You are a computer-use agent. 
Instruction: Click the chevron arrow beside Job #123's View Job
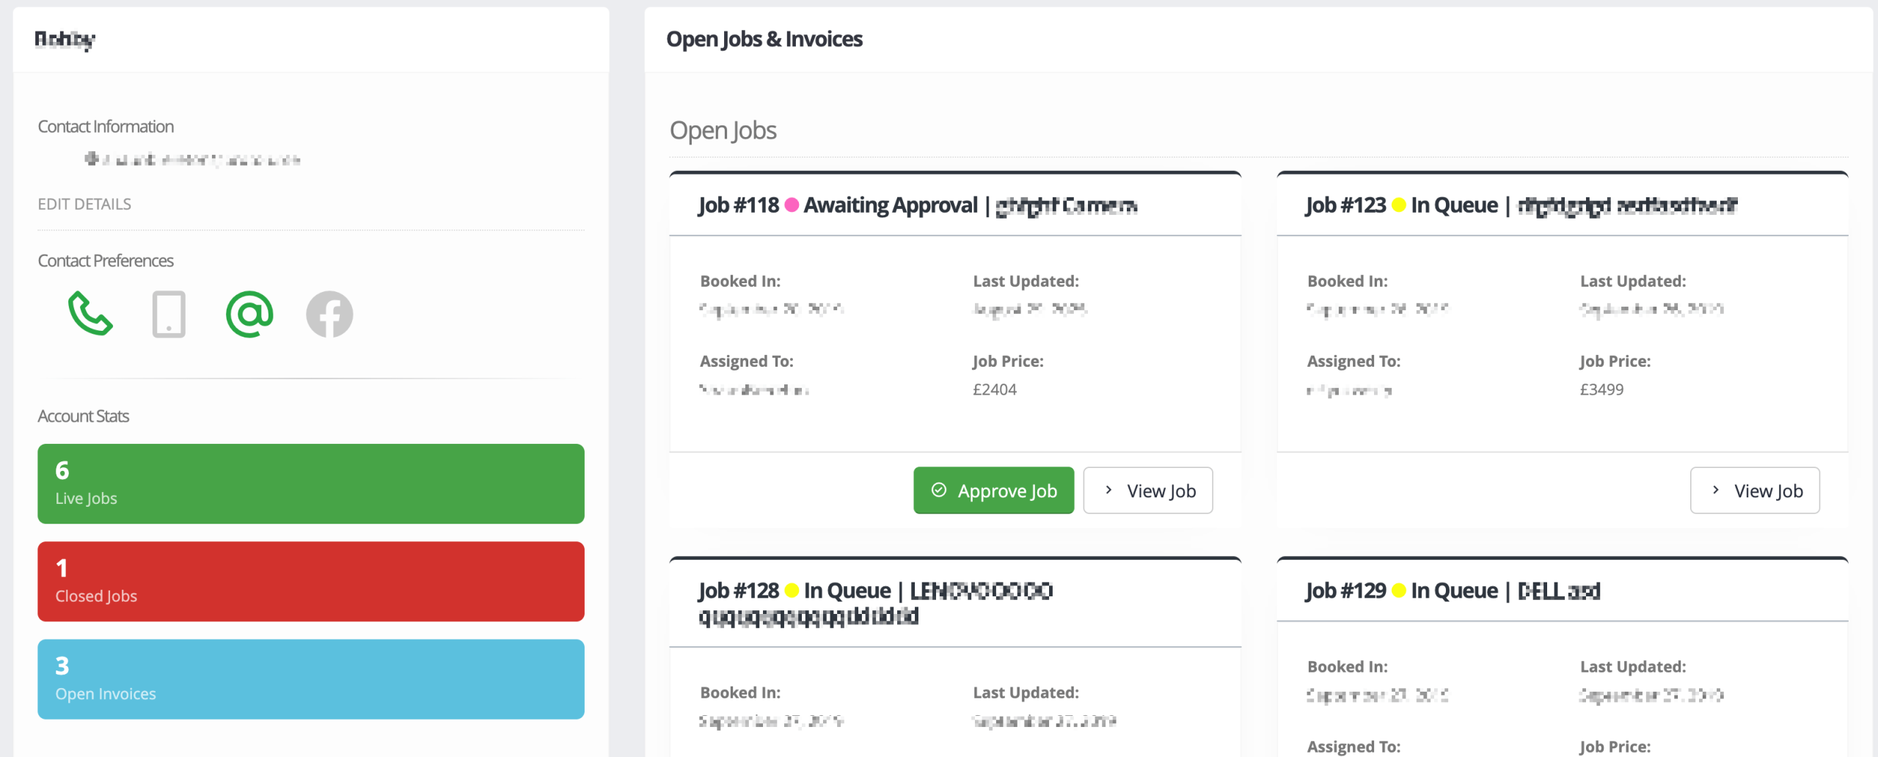1716,490
